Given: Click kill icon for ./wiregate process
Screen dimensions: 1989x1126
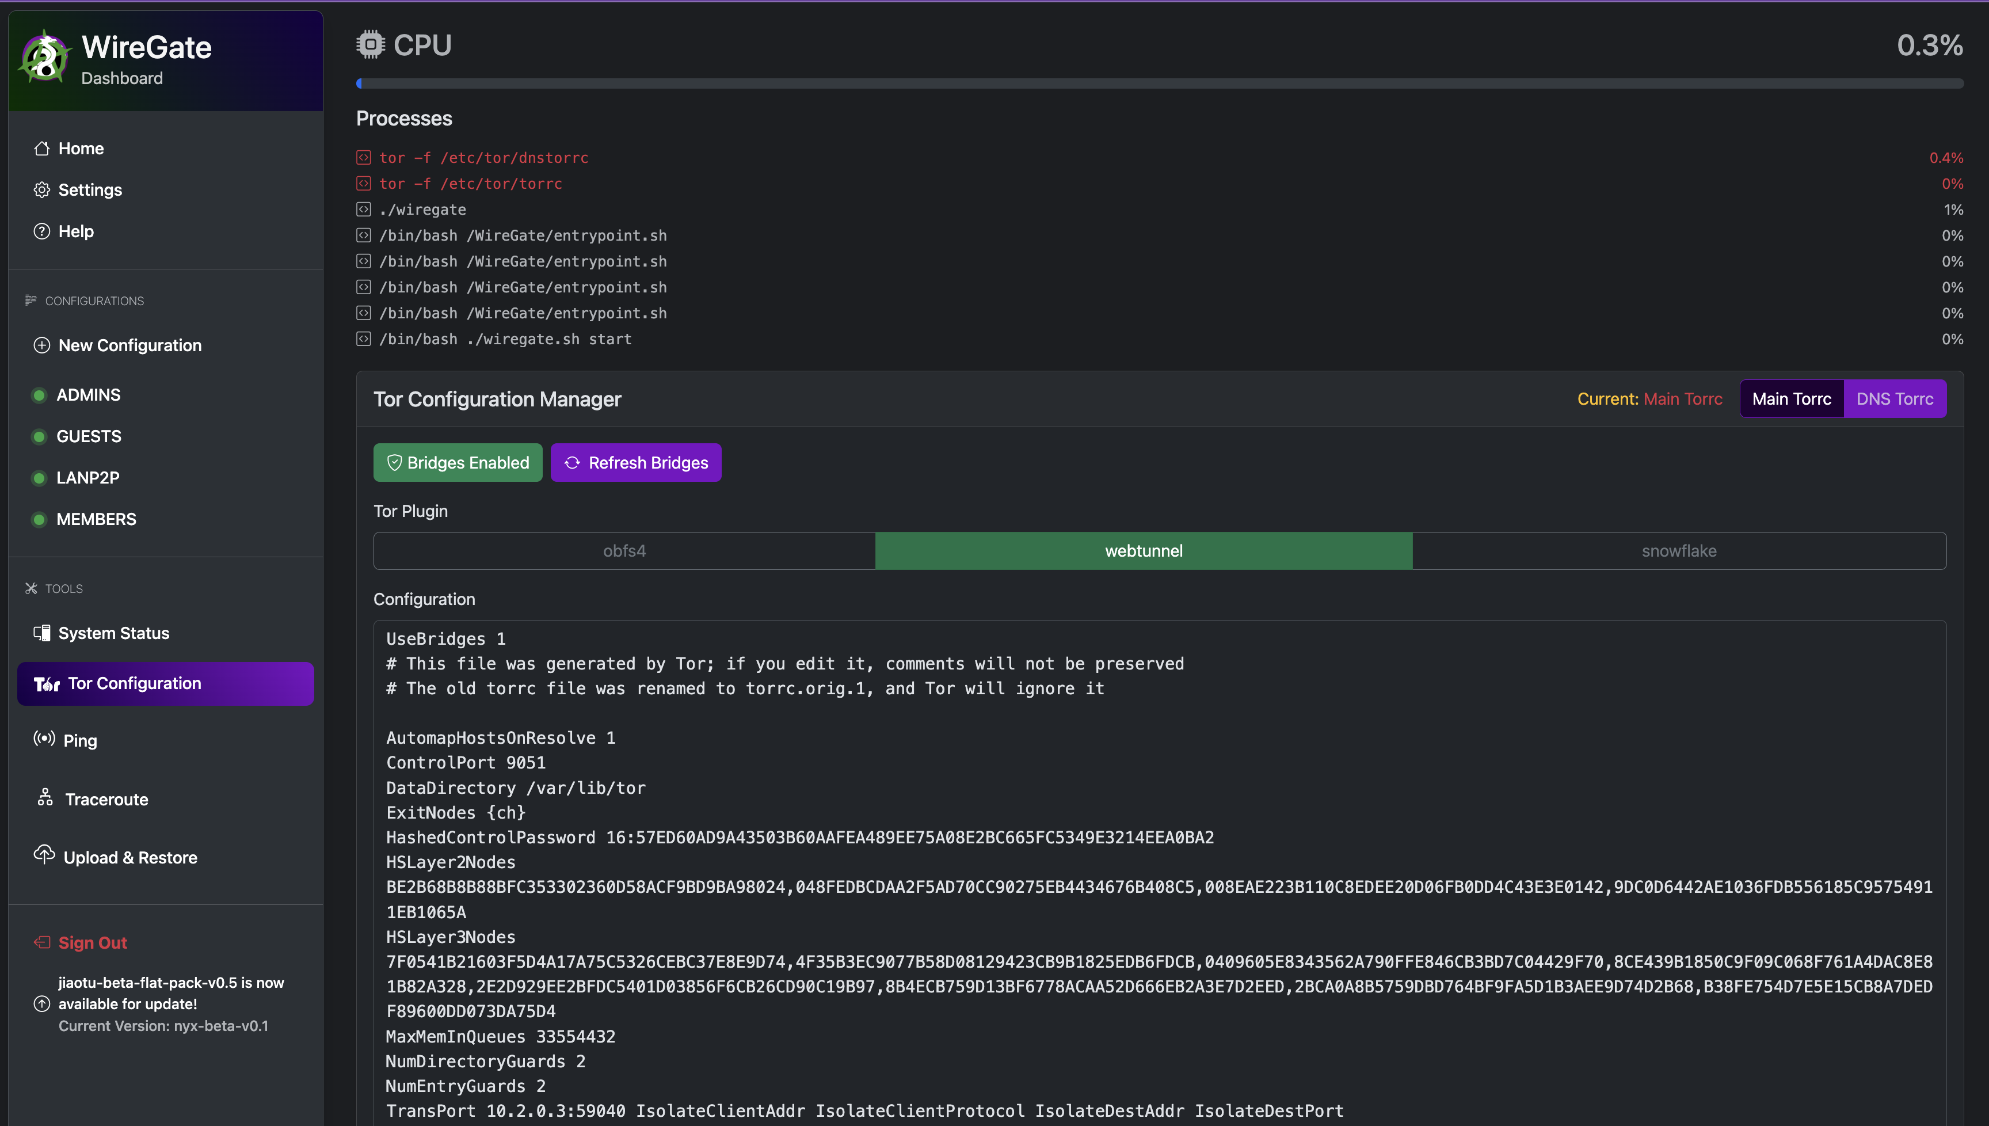Looking at the screenshot, I should click(x=363, y=210).
